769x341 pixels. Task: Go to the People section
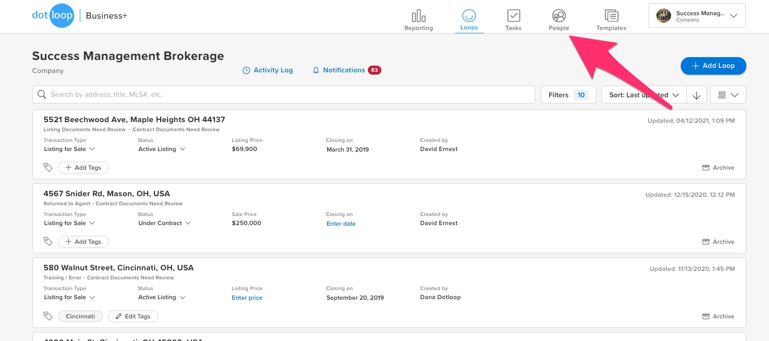coord(559,19)
